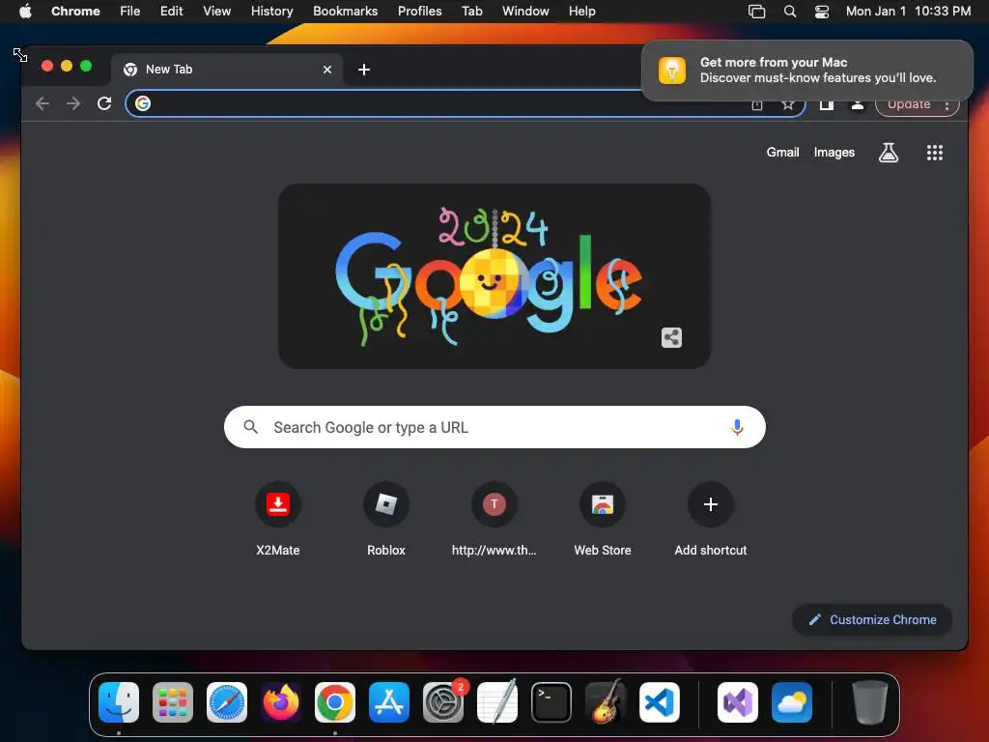
Task: Open the Images link
Action: (834, 152)
